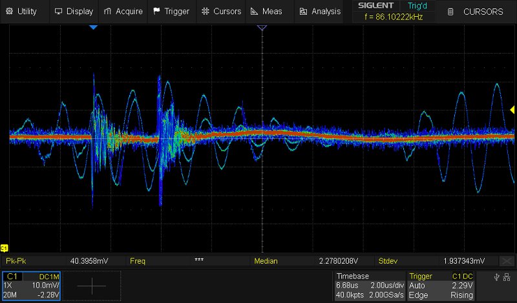
Task: Open the C1 channel settings box
Action: click(x=32, y=286)
